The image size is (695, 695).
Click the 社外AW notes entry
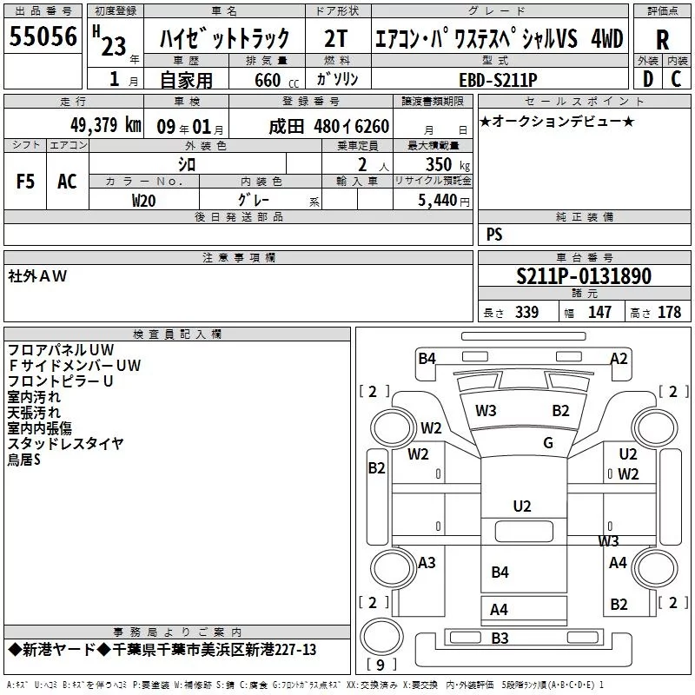tap(37, 276)
